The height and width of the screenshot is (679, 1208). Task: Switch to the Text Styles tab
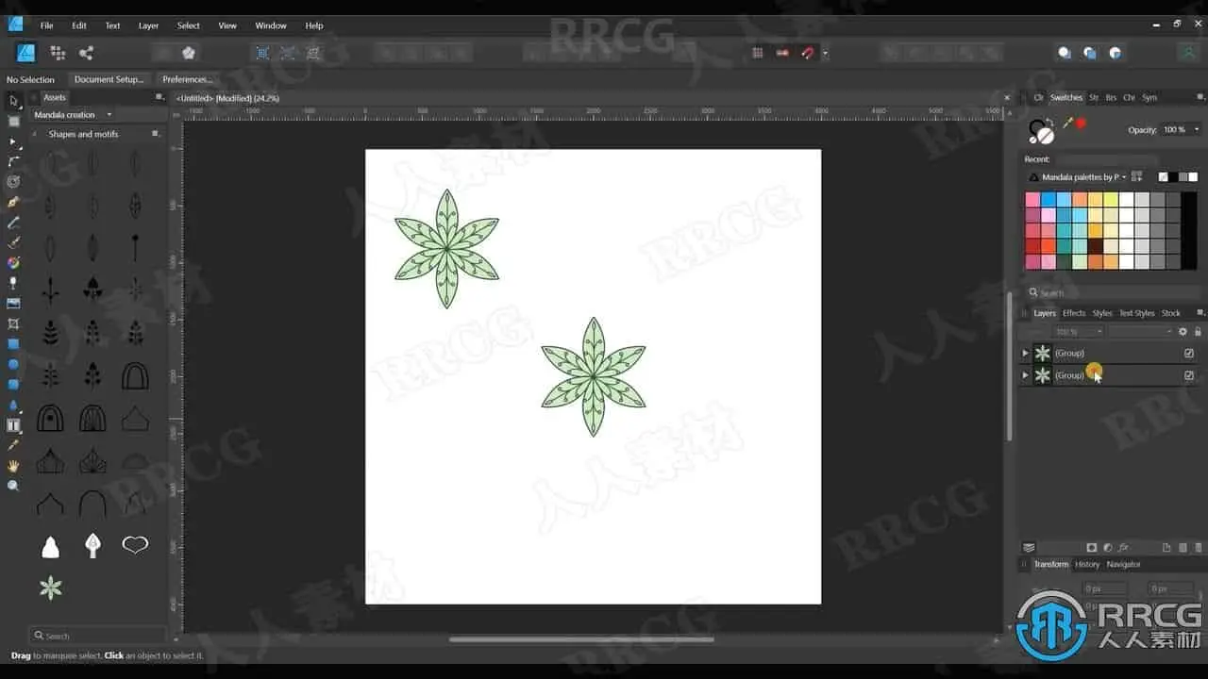click(x=1136, y=313)
